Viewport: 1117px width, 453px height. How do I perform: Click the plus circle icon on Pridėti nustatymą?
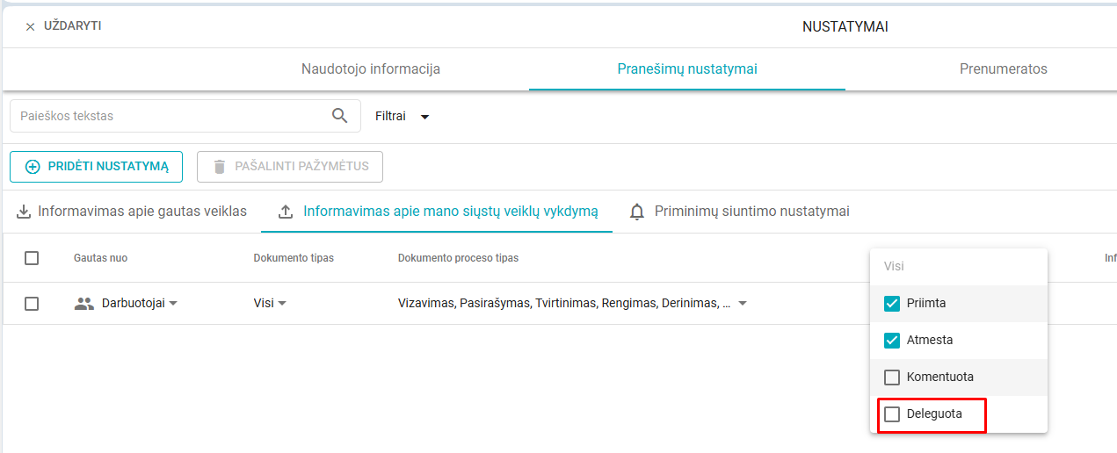[x=33, y=167]
